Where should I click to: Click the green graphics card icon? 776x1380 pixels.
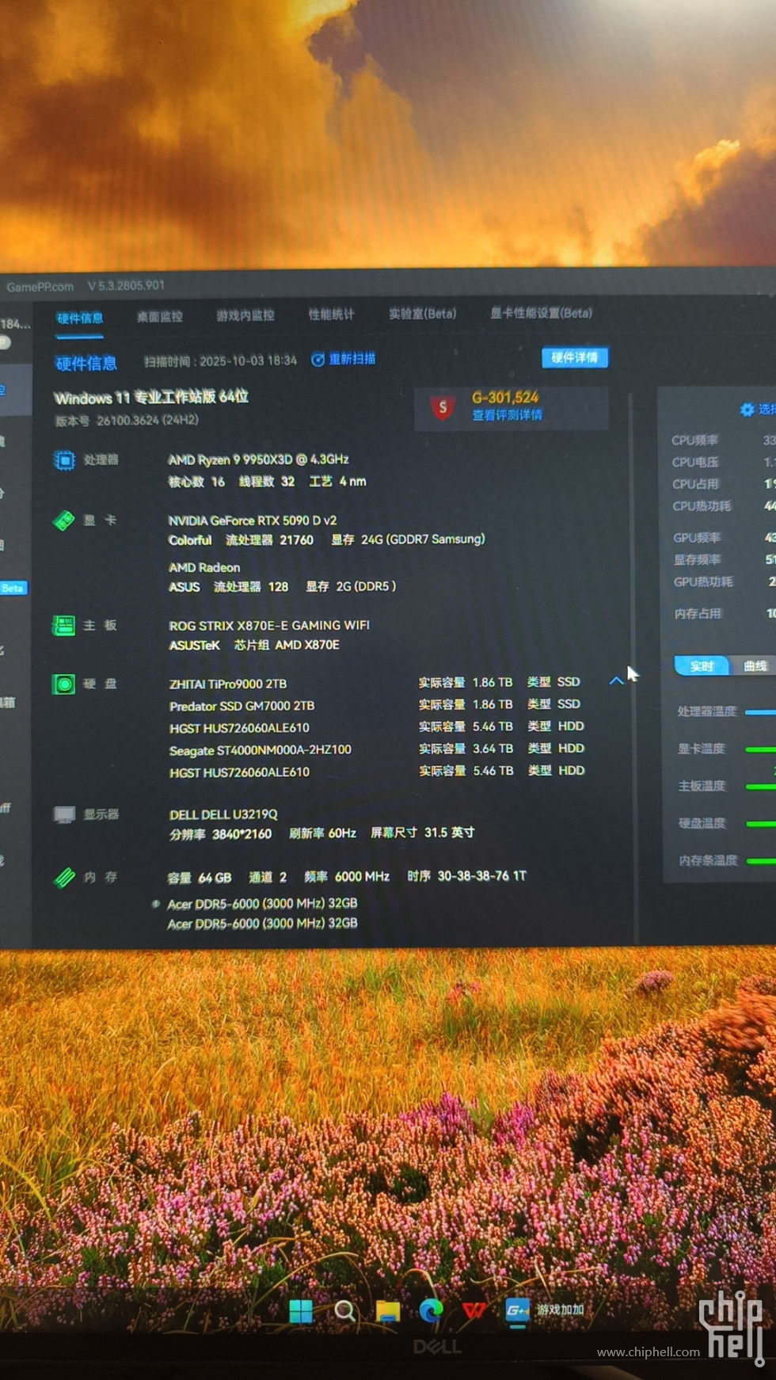pos(63,520)
